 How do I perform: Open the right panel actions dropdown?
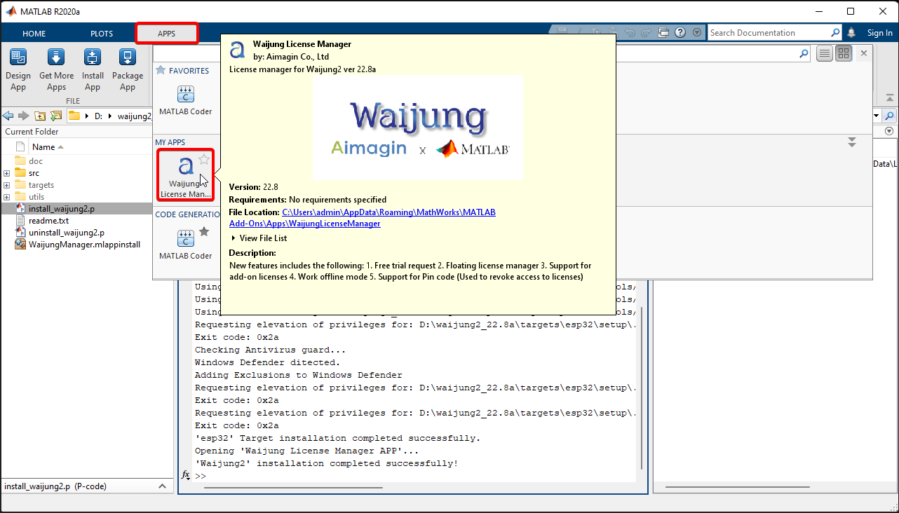pos(889,131)
